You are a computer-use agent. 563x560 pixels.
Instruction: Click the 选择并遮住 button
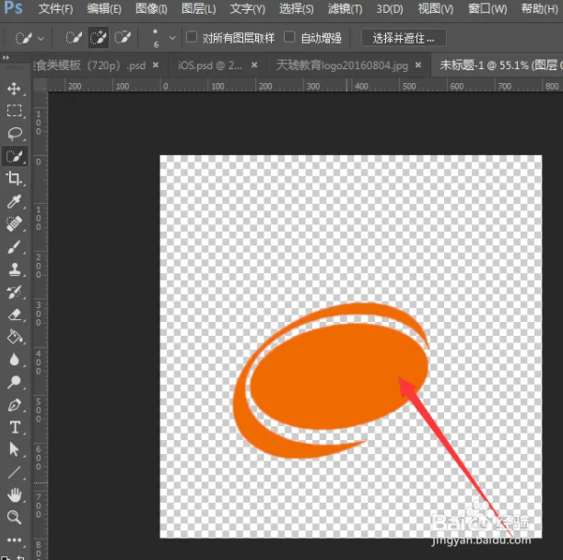[404, 38]
